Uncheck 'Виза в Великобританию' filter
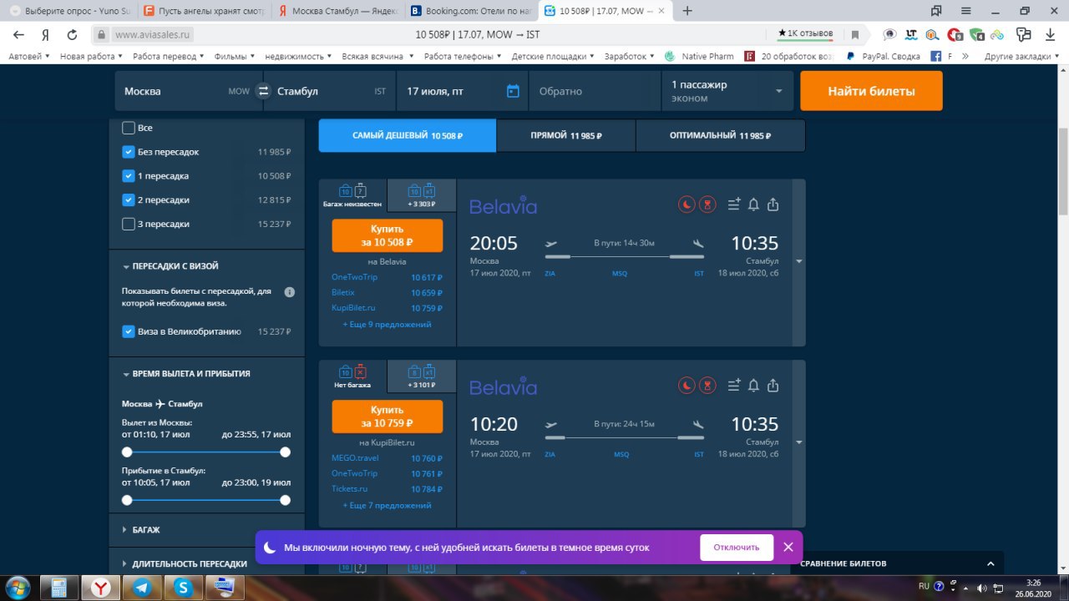 (129, 331)
